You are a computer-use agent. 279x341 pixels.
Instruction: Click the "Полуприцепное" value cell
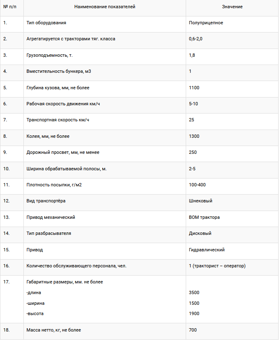[x=206, y=23]
